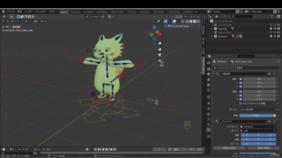
Task: Uncheck the Screencast Keys checkbox
Action: tap(169, 26)
